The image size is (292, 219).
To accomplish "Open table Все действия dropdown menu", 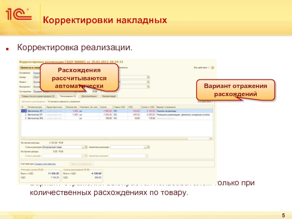I will (x=205, y=102).
